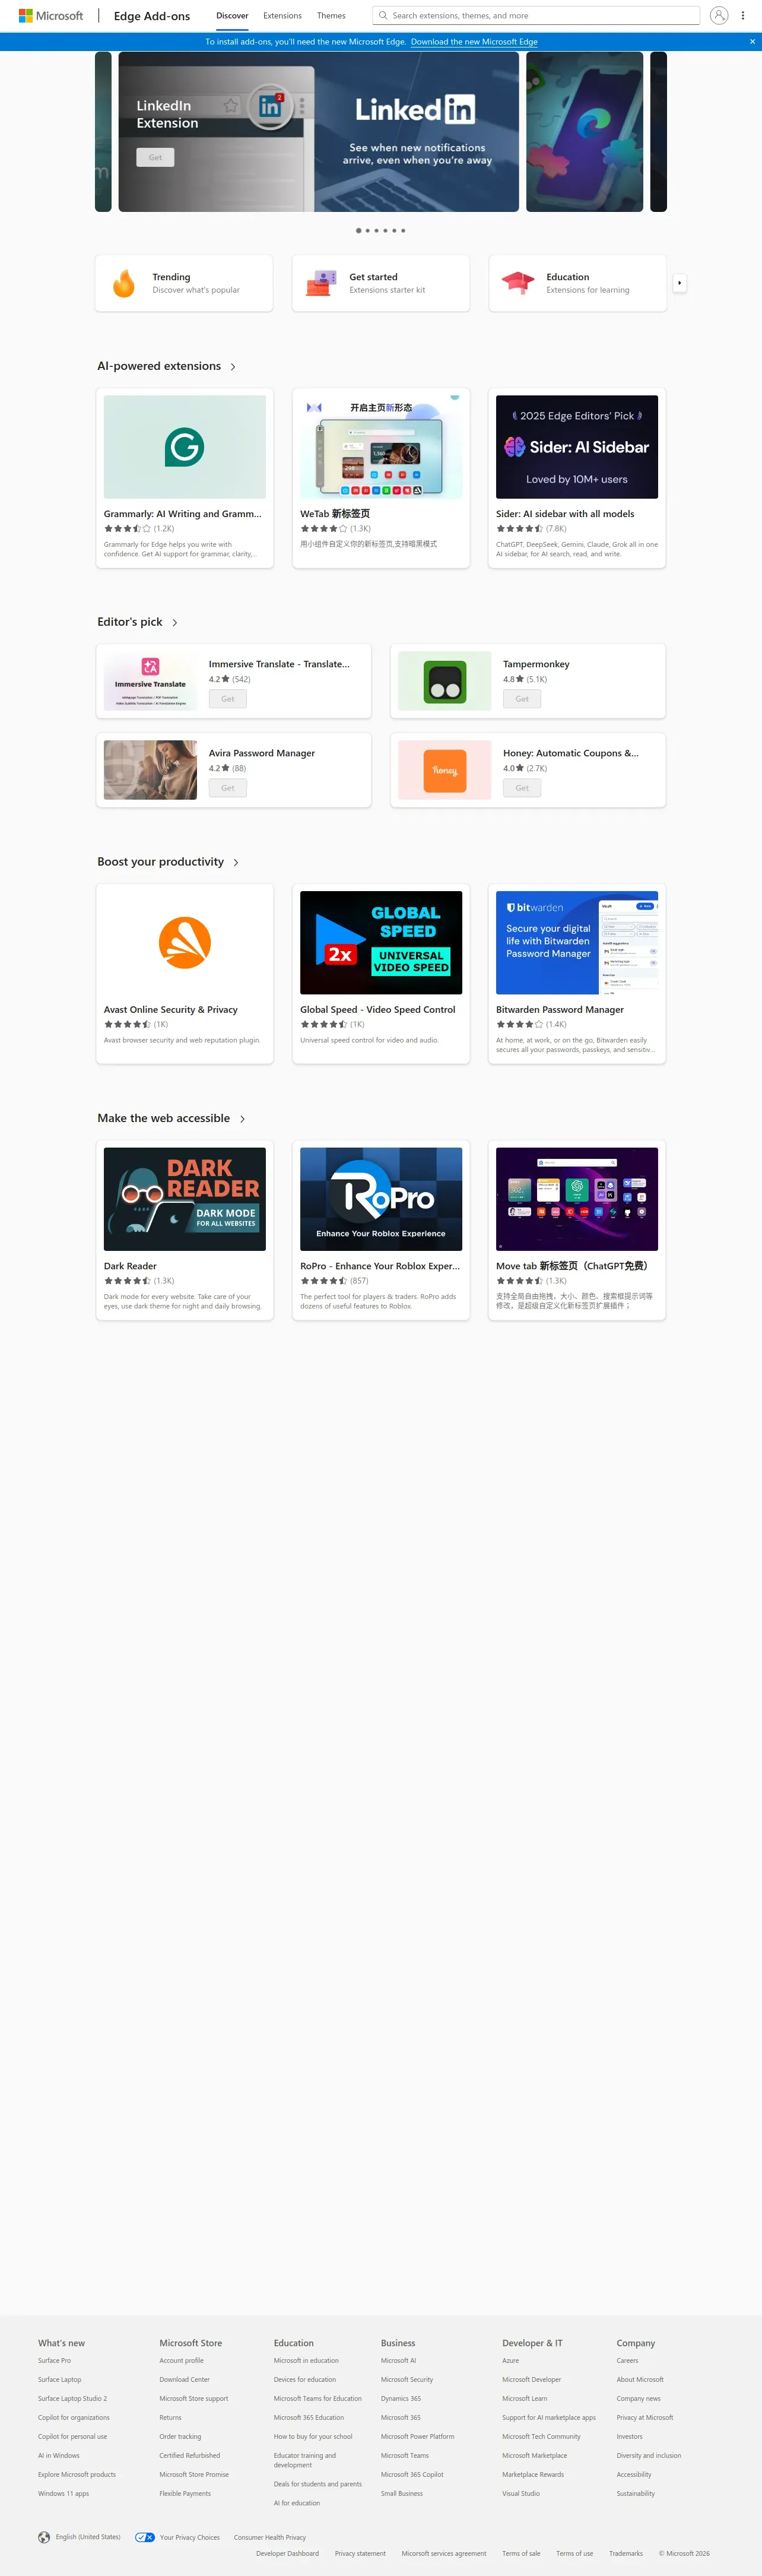The height and width of the screenshot is (2576, 762).
Task: Open the account profile icon
Action: pyautogui.click(x=719, y=16)
